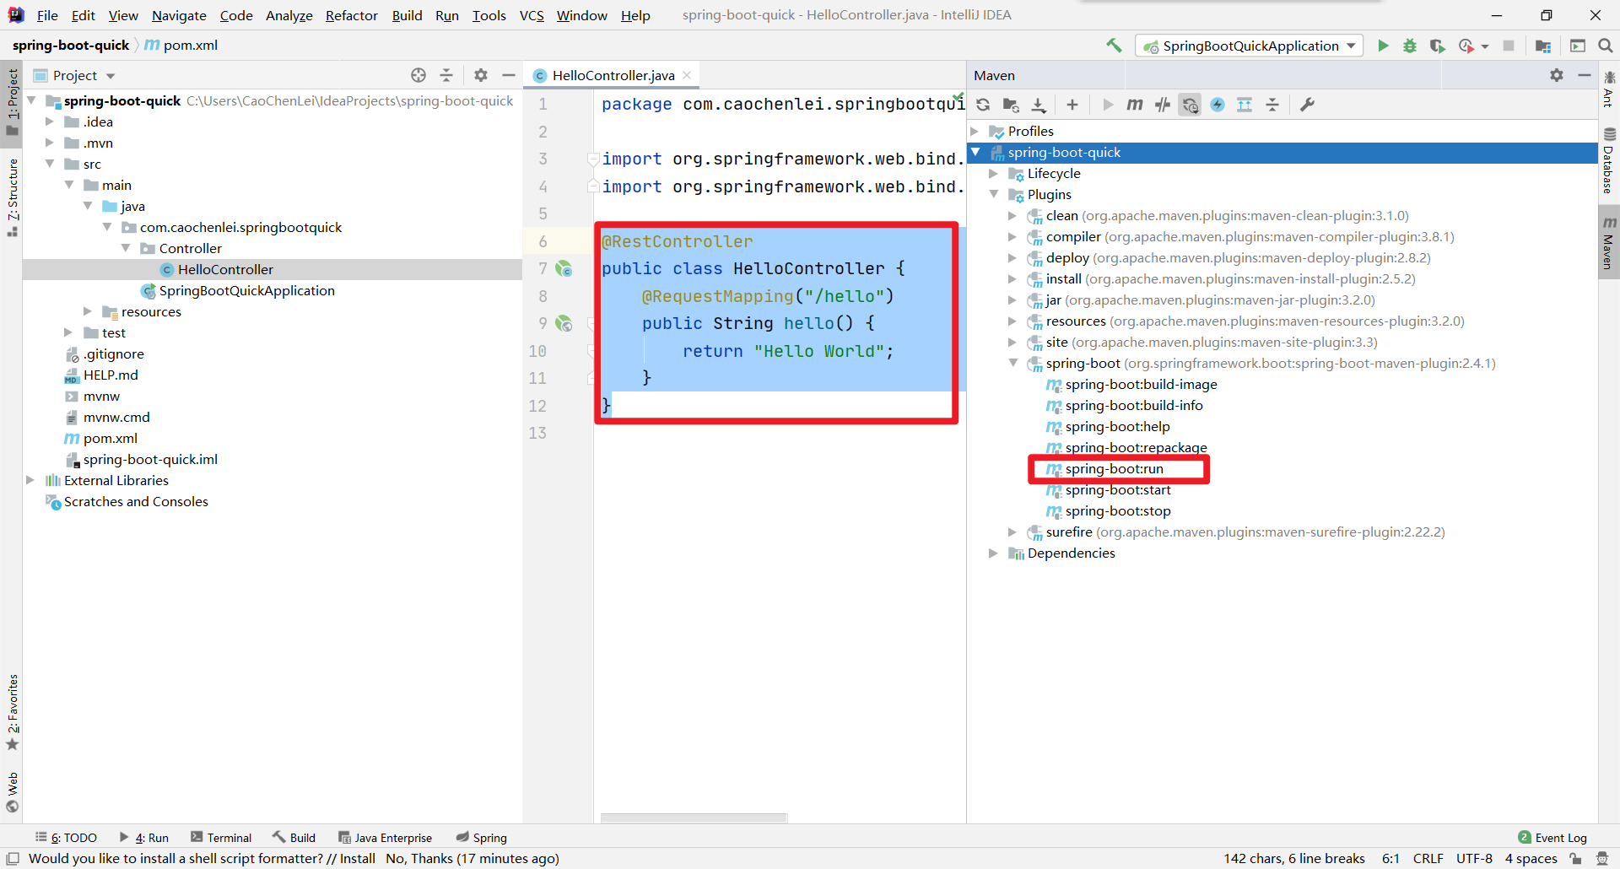The height and width of the screenshot is (869, 1620).
Task: Collapse the Maven Plugins node
Action: [994, 194]
